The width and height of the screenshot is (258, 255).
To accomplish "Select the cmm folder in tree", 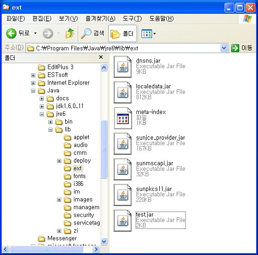I will point(75,153).
